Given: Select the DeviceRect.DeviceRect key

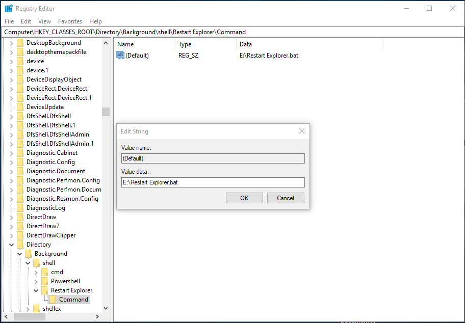Looking at the screenshot, I should pyautogui.click(x=57, y=89).
